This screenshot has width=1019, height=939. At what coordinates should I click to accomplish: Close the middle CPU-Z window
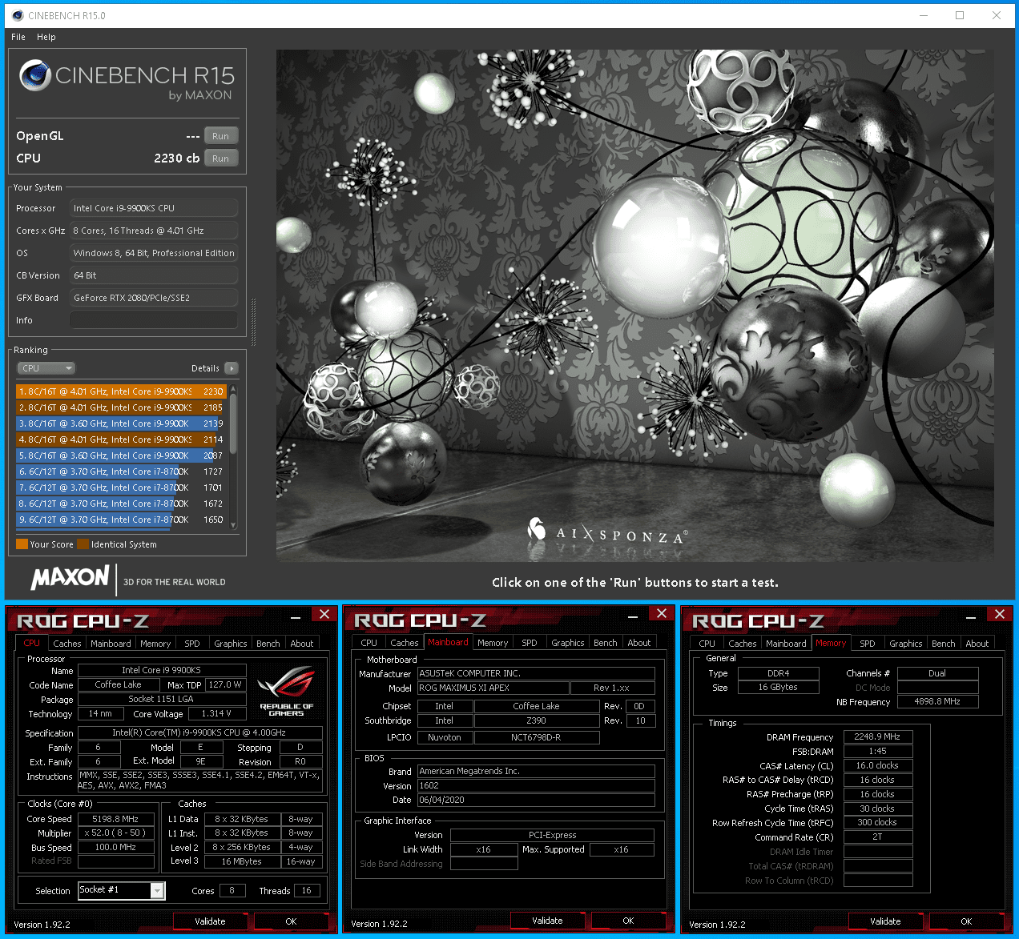[661, 613]
